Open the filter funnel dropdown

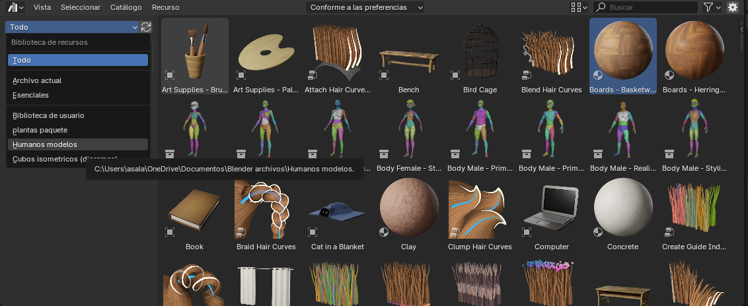[712, 7]
